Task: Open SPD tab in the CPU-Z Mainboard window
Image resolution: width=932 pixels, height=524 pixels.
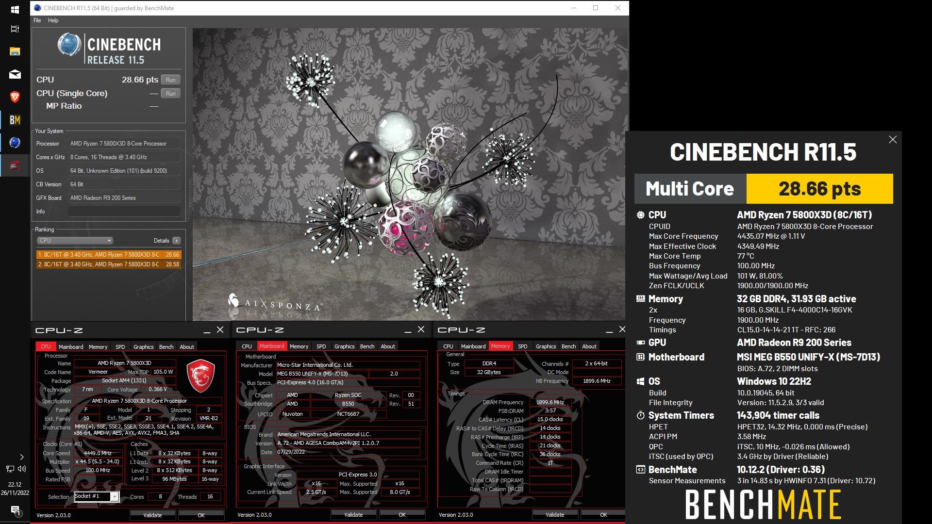Action: click(x=321, y=346)
